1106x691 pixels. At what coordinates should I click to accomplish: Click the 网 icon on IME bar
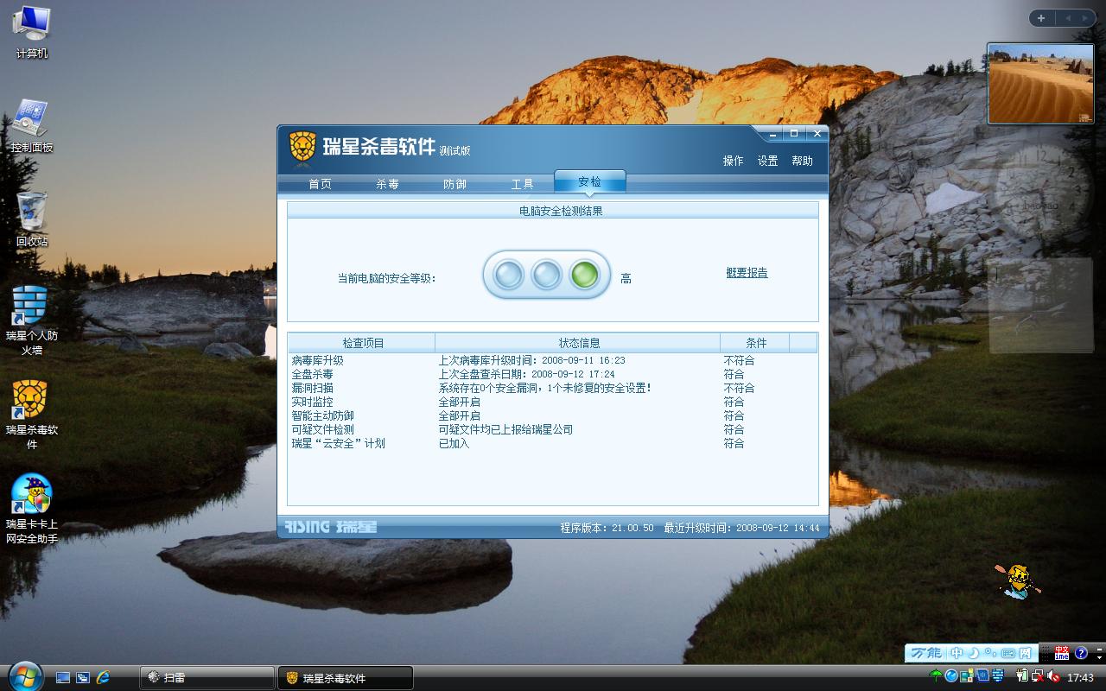[x=1026, y=653]
